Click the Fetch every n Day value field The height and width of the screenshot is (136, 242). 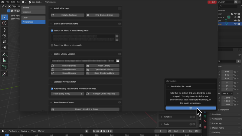point(67,94)
